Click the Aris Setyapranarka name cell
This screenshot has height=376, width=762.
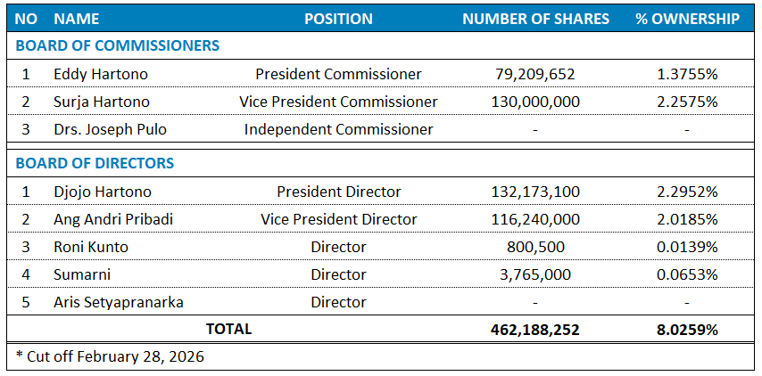[119, 302]
